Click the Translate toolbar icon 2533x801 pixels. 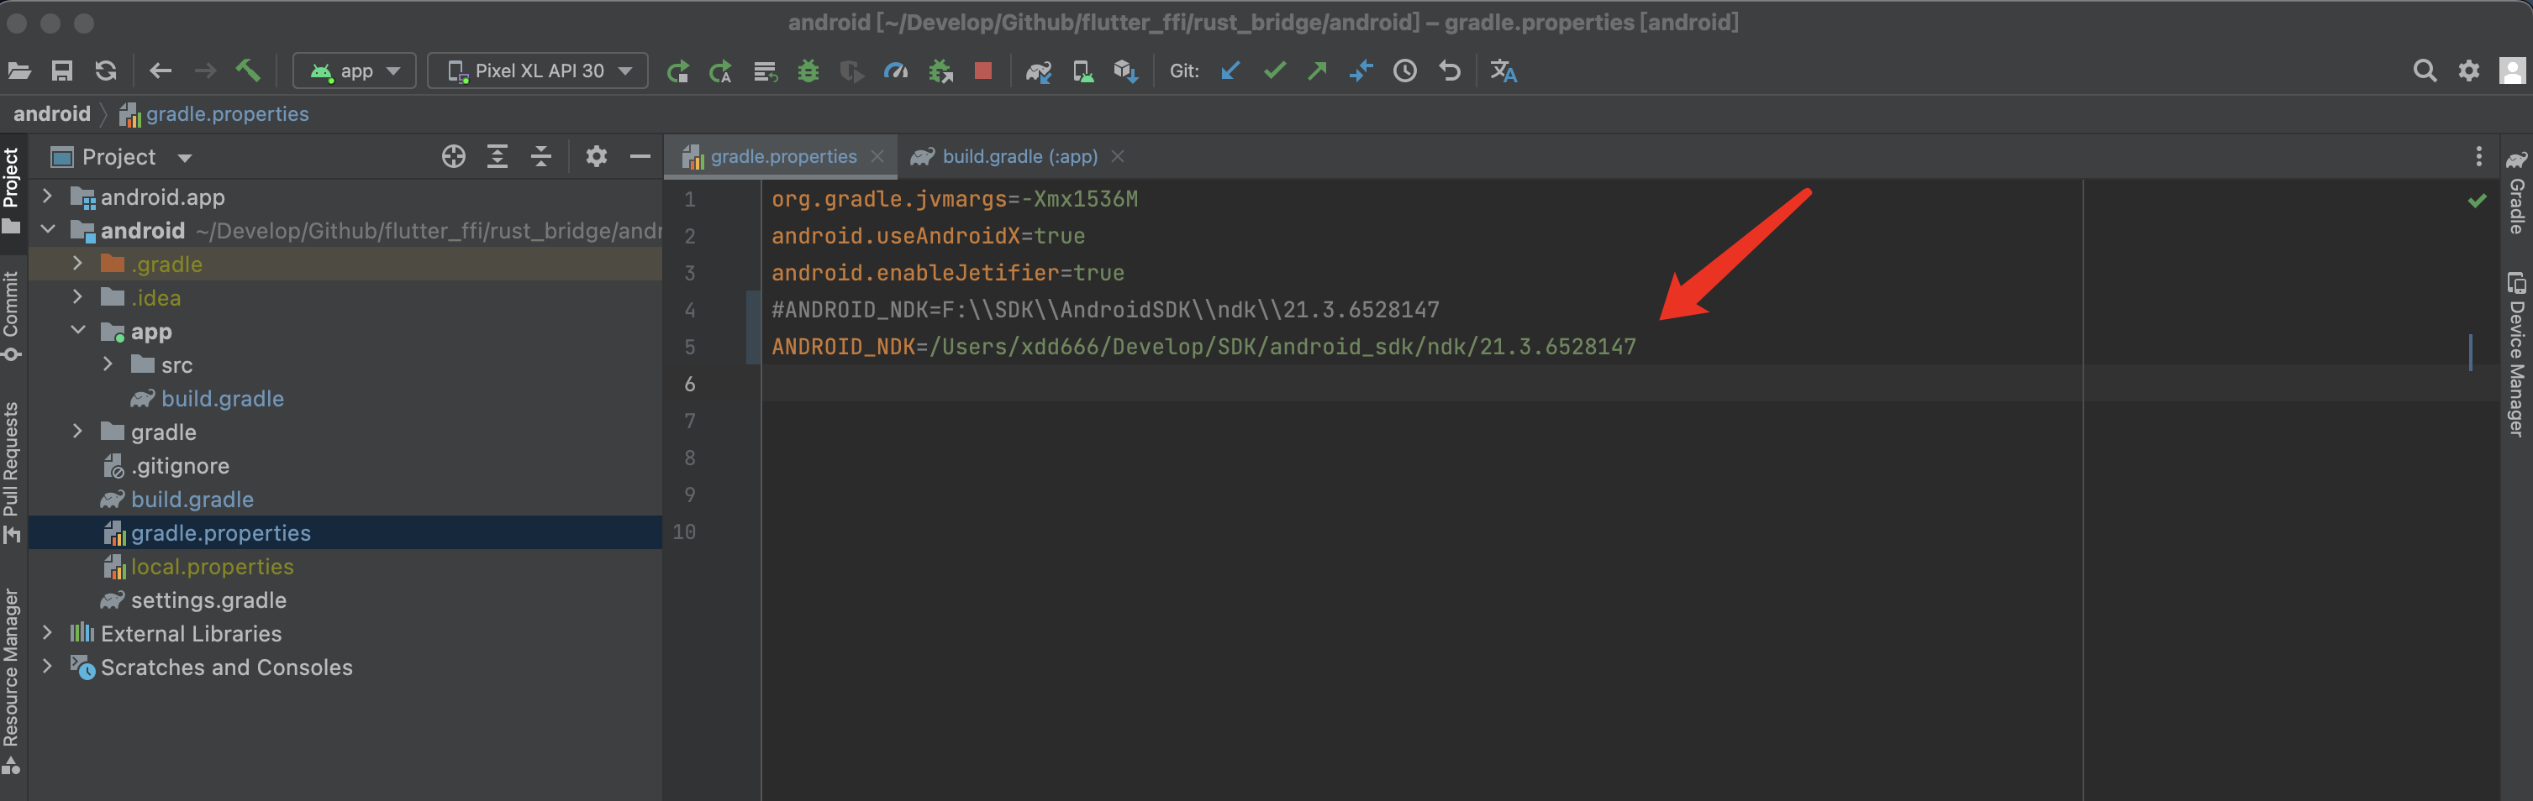(1503, 71)
